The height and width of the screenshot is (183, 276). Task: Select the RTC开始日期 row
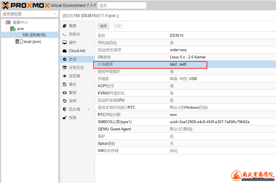(185, 115)
